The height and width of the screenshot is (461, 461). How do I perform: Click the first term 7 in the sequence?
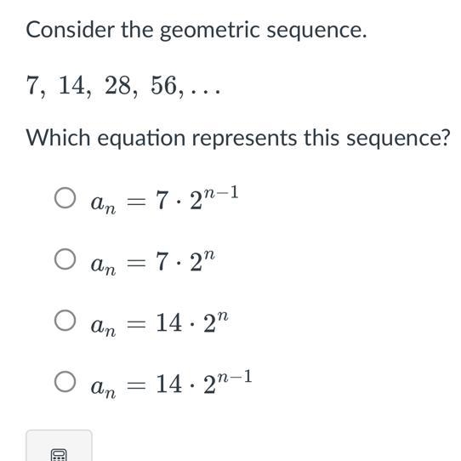pyautogui.click(x=31, y=85)
